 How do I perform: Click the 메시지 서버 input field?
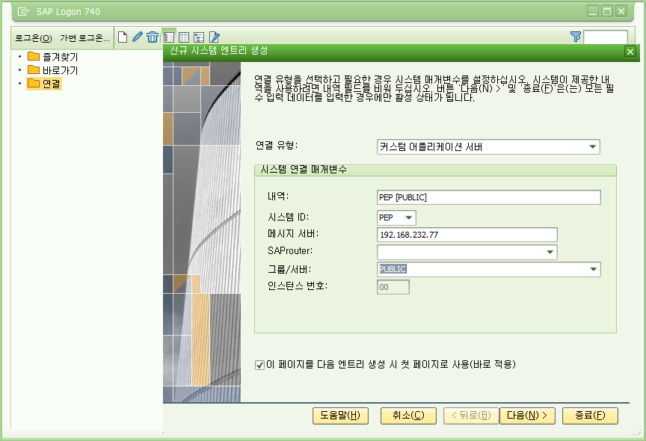(x=467, y=235)
